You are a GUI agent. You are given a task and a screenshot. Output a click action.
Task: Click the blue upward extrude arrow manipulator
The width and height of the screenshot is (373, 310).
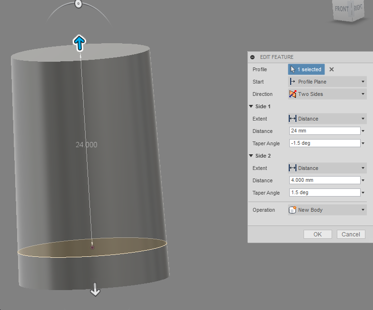coord(79,43)
